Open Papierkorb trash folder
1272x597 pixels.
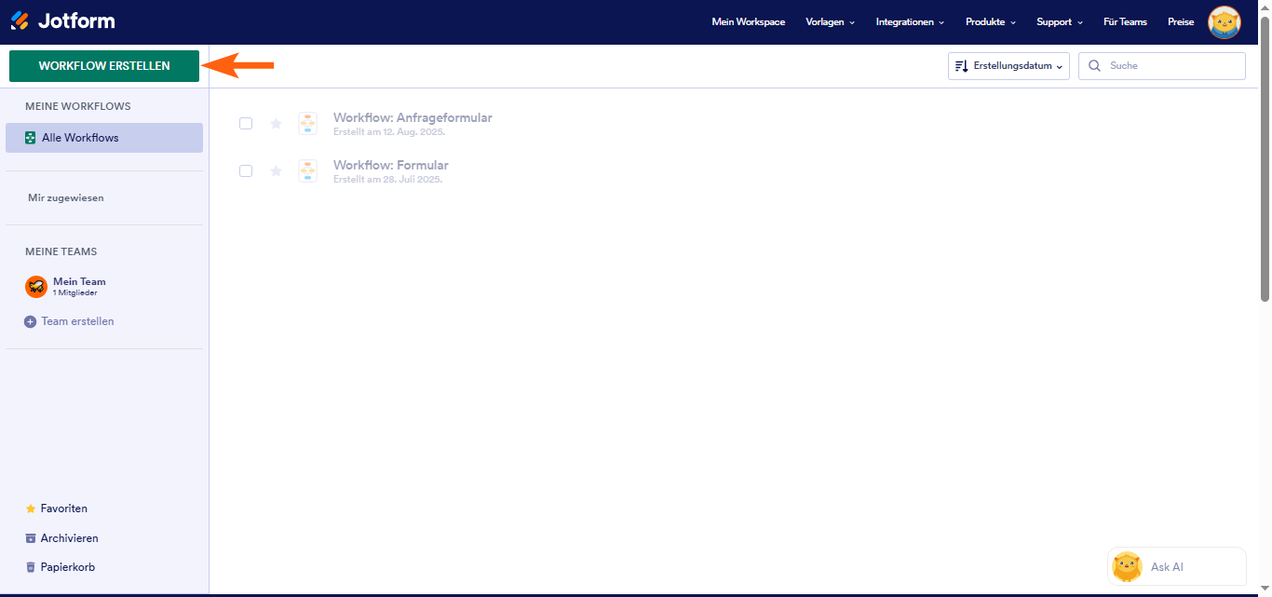(67, 567)
